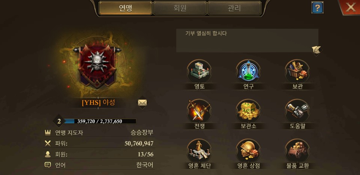360x175 pixels.
Task: Click the 기부 열심히 합시다 notice box
Action: [x=247, y=40]
